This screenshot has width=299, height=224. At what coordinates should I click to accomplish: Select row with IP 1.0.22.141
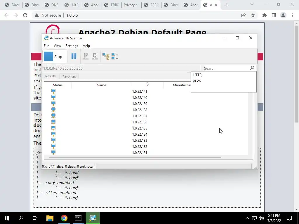(x=146, y=91)
